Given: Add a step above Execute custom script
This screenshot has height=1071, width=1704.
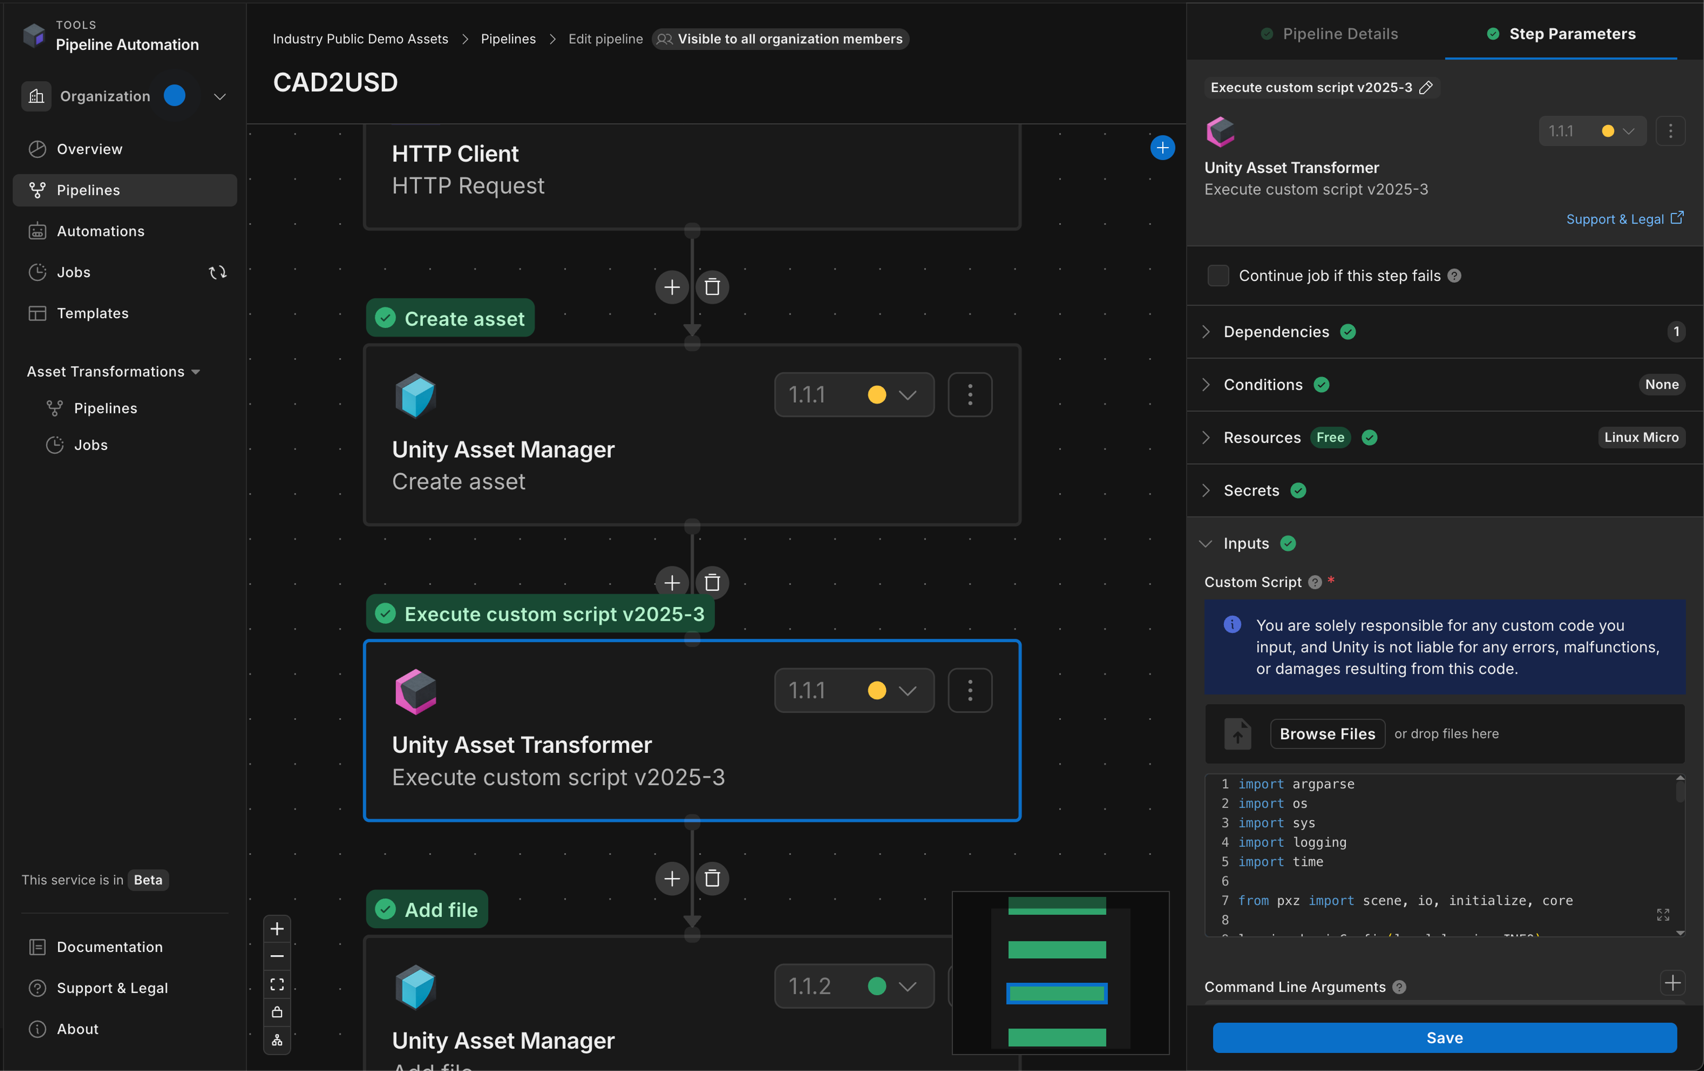Looking at the screenshot, I should tap(671, 582).
